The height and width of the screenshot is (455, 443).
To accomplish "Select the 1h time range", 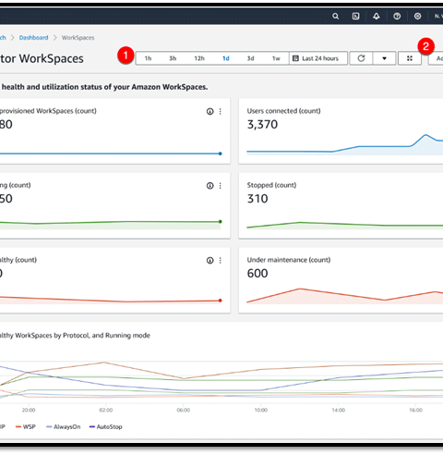I will point(148,58).
